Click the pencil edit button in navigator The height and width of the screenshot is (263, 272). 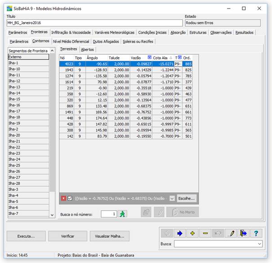[x=231, y=233]
